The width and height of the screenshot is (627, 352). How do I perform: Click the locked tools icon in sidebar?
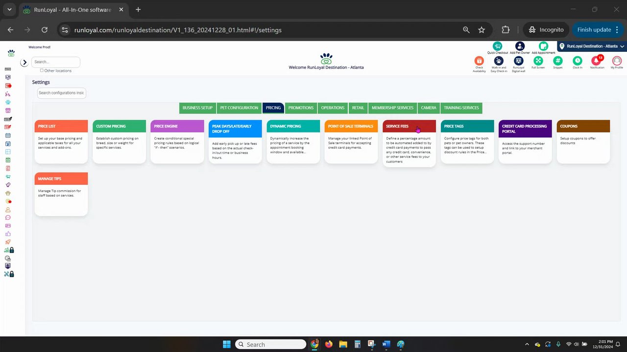pyautogui.click(x=9, y=274)
